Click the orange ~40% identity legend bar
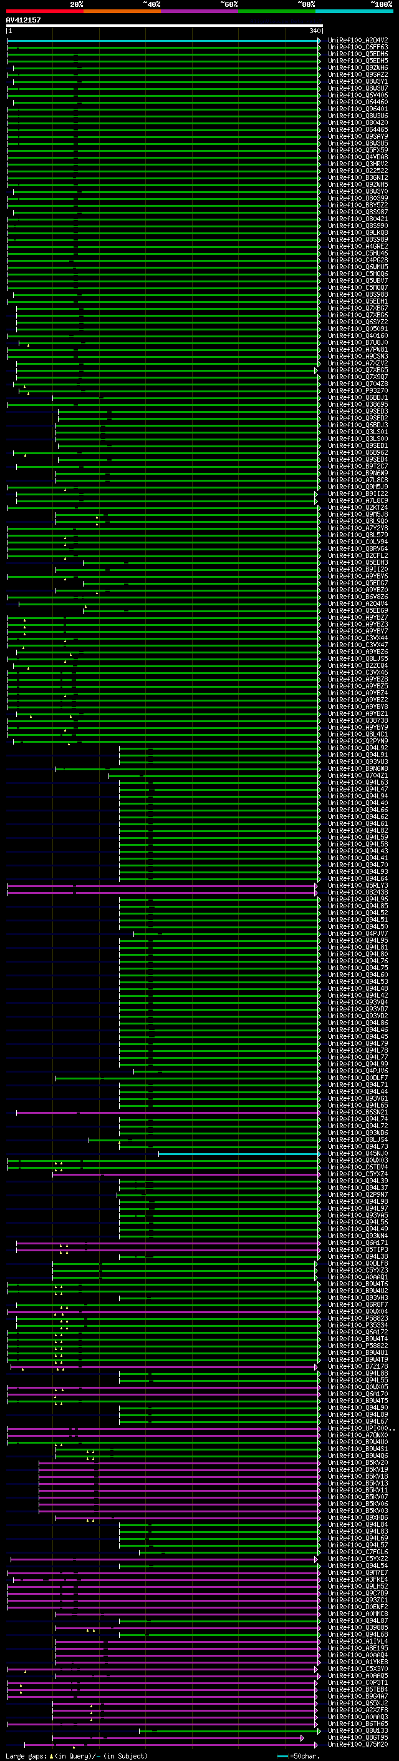The image size is (399, 1761). tap(122, 12)
